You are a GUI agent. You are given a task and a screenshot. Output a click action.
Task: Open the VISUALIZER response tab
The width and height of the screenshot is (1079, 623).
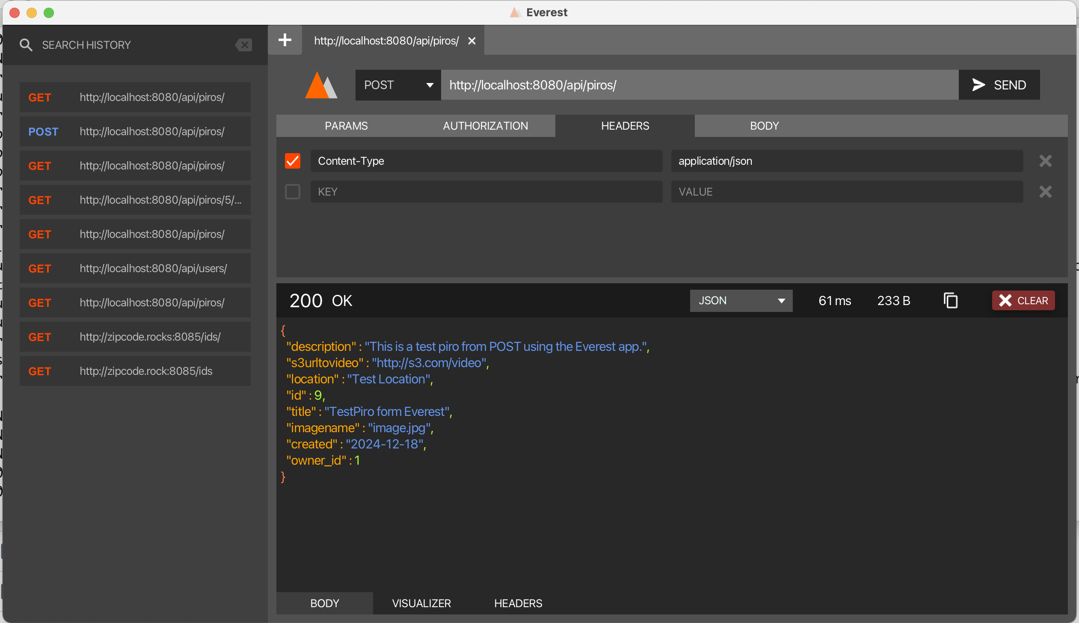pyautogui.click(x=421, y=603)
